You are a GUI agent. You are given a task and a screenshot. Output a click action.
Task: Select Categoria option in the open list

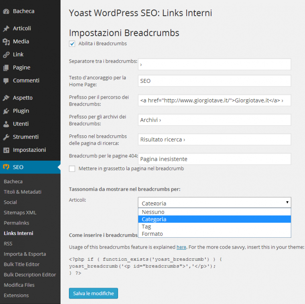214,219
